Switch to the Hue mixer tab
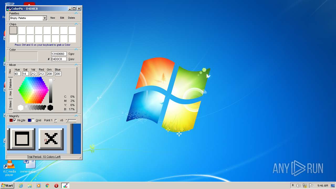 click(x=10, y=93)
